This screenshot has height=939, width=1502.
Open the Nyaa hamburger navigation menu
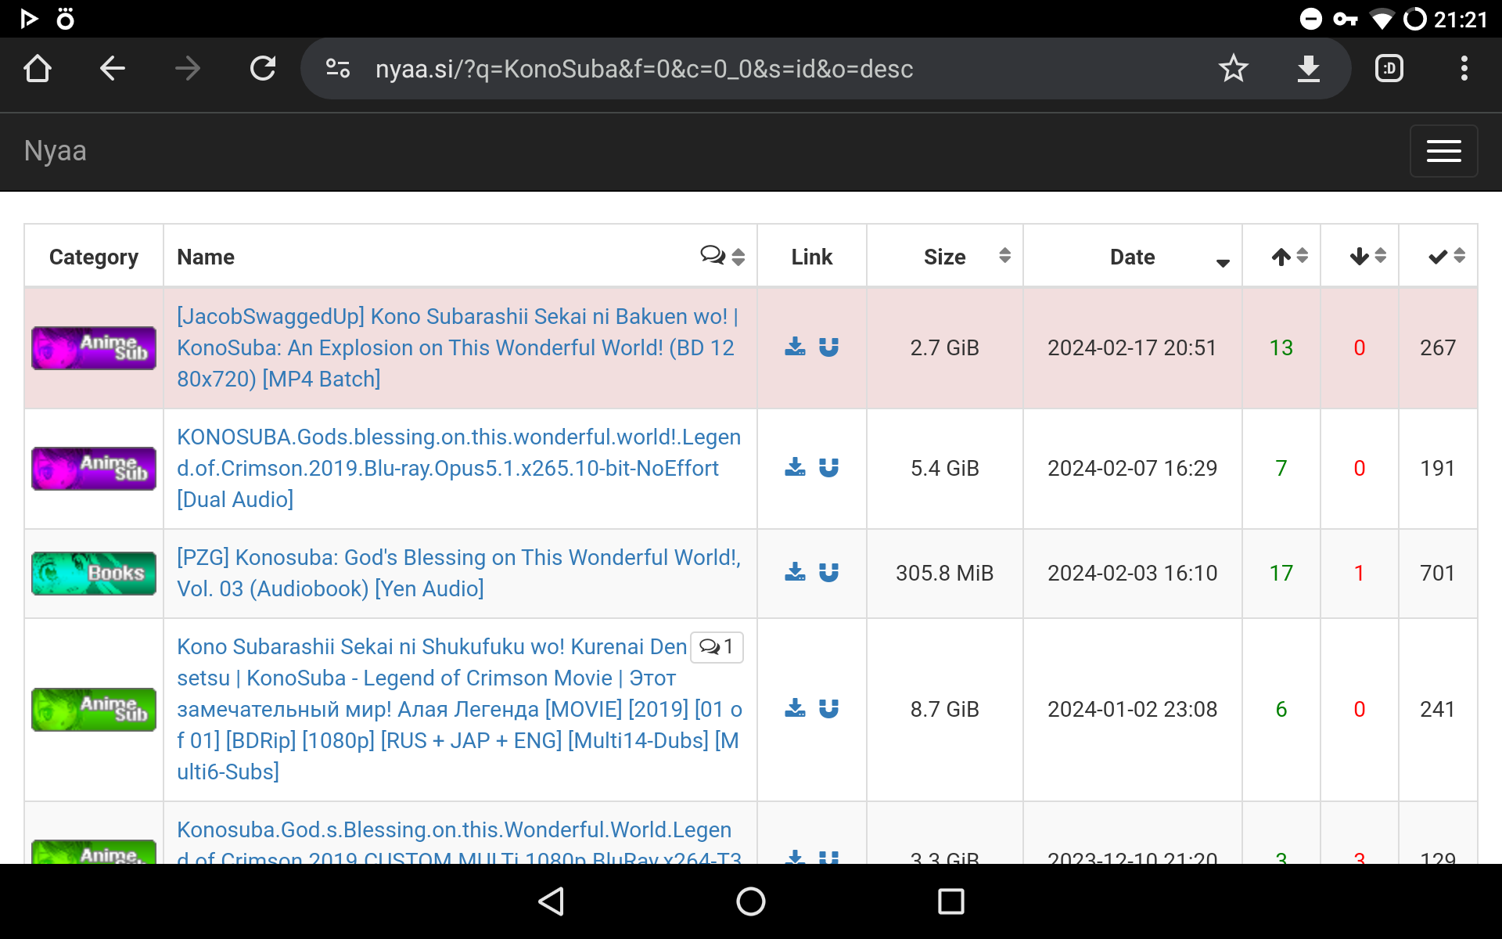[1443, 151]
